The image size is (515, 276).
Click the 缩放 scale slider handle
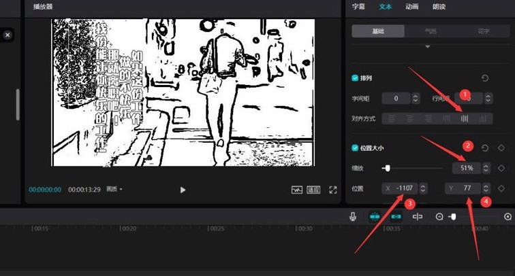[x=387, y=168]
